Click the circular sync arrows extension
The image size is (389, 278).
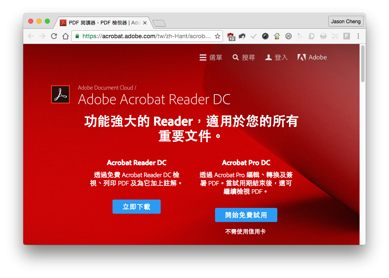(288, 36)
